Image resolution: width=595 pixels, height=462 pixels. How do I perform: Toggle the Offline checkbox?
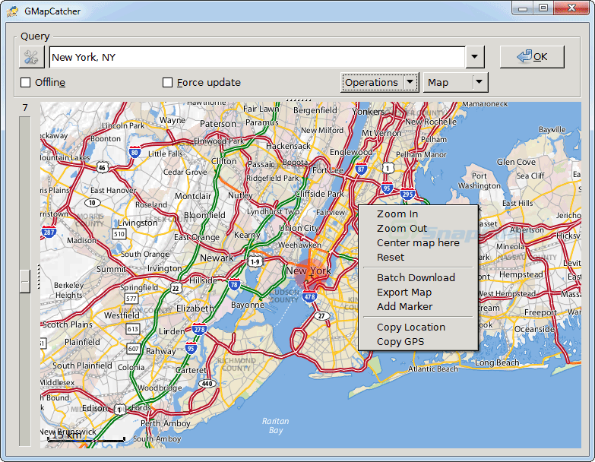coord(25,82)
